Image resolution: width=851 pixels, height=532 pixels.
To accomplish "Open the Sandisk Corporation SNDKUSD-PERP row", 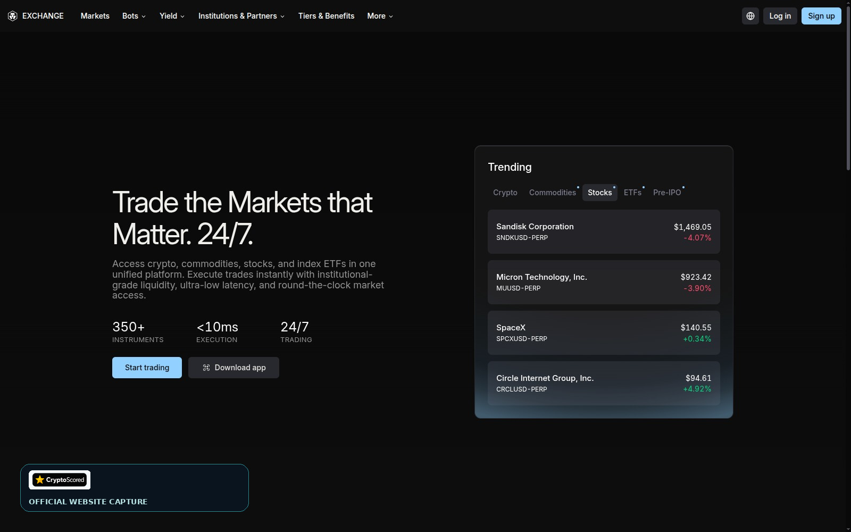I will [604, 232].
